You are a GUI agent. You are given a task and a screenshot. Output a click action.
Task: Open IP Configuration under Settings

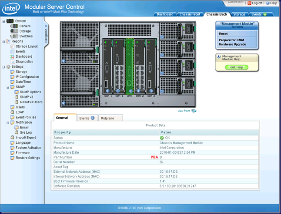[x=27, y=77]
